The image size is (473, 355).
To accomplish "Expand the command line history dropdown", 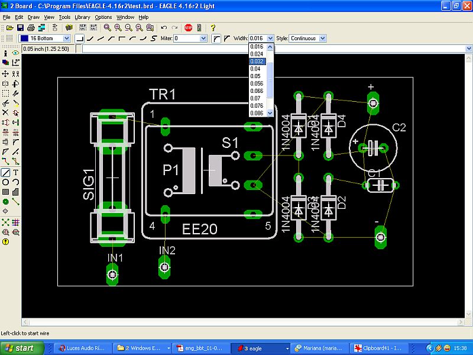I will pyautogui.click(x=469, y=49).
